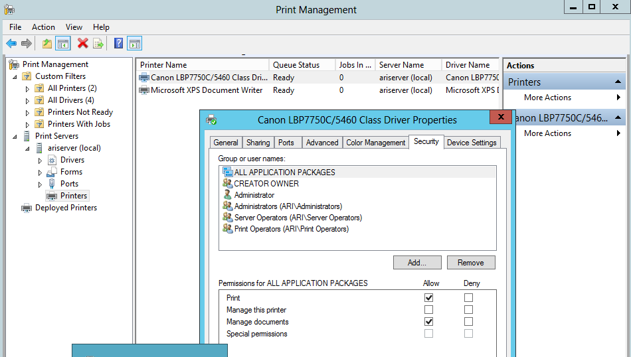Switch to the Color Management tab
The image size is (631, 357).
point(376,142)
